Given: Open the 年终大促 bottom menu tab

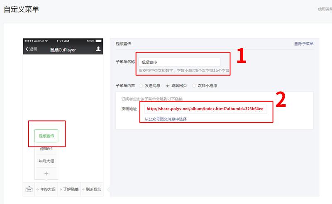Looking at the screenshot, I should [x=46, y=189].
